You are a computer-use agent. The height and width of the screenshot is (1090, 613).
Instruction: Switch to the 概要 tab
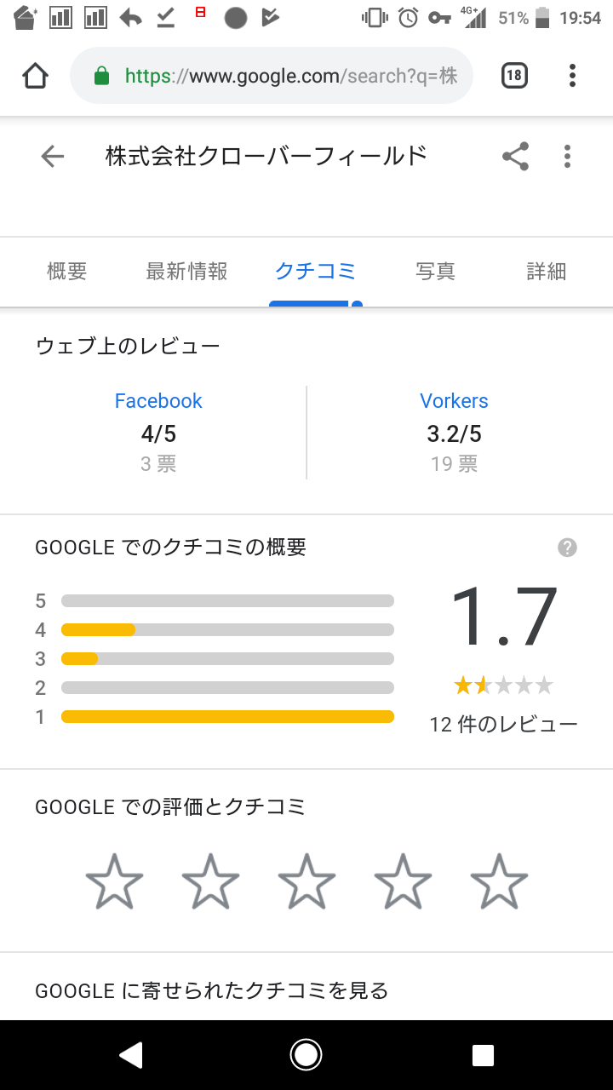(67, 272)
